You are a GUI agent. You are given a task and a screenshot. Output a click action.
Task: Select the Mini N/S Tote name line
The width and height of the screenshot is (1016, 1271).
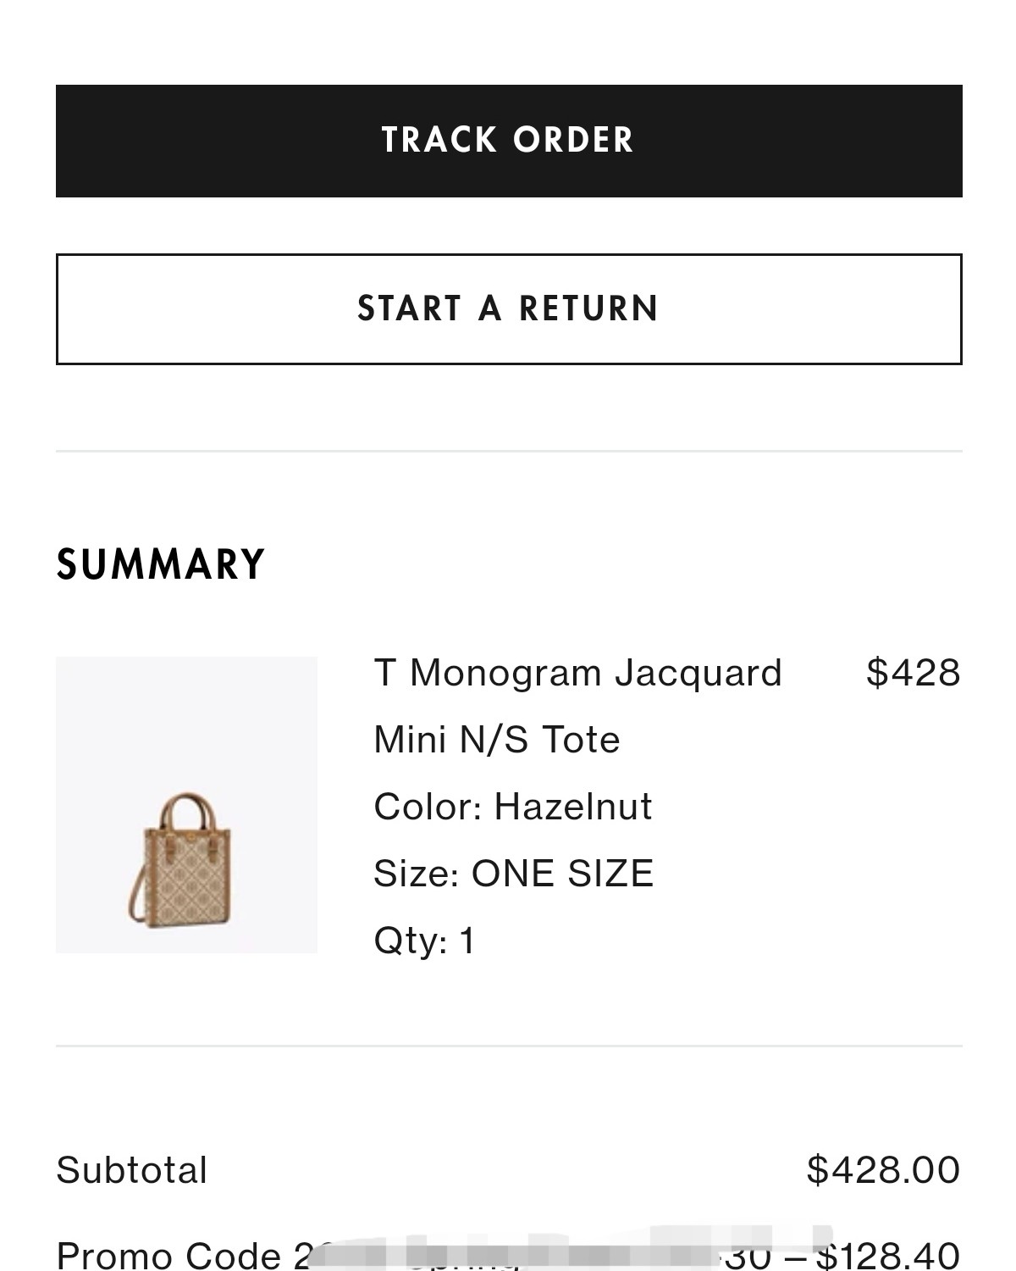[x=497, y=740]
